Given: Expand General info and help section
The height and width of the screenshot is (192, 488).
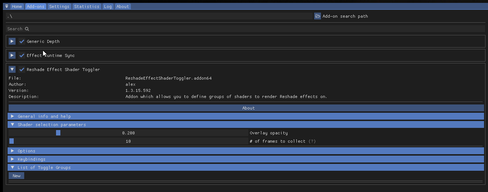Looking at the screenshot, I should click(246, 116).
